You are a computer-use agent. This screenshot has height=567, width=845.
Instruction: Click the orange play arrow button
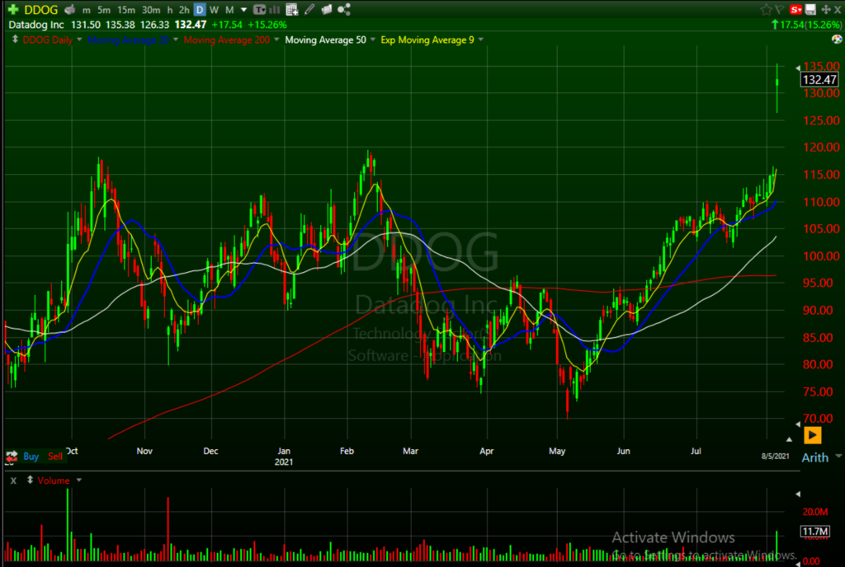click(812, 435)
